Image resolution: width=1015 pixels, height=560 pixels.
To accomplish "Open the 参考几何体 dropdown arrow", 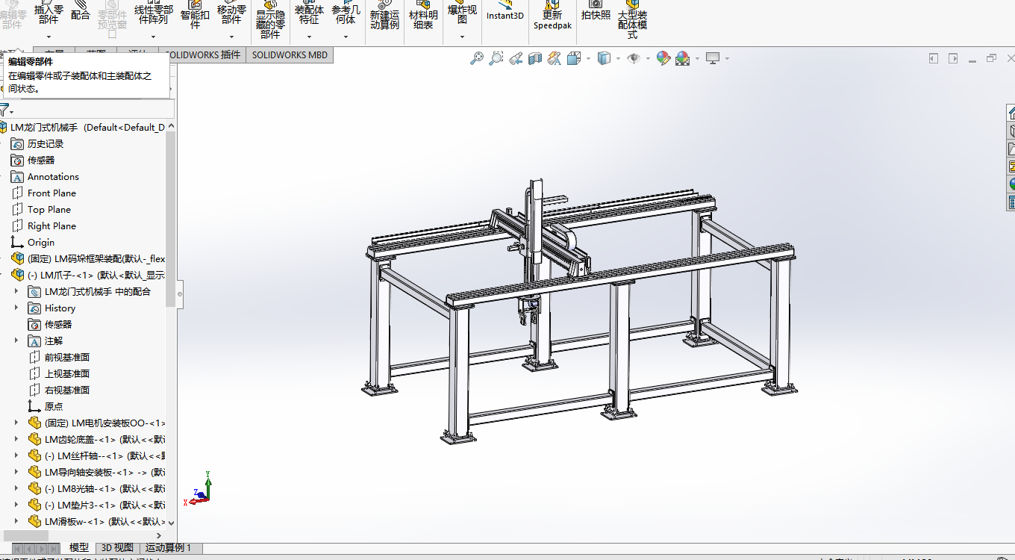I will pos(346,36).
